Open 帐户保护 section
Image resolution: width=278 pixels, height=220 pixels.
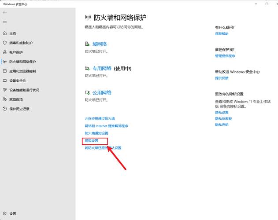[16, 52]
